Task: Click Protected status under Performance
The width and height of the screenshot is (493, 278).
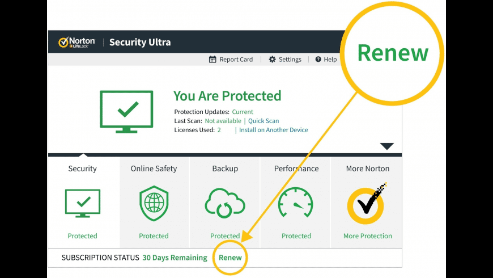Action: [x=296, y=236]
